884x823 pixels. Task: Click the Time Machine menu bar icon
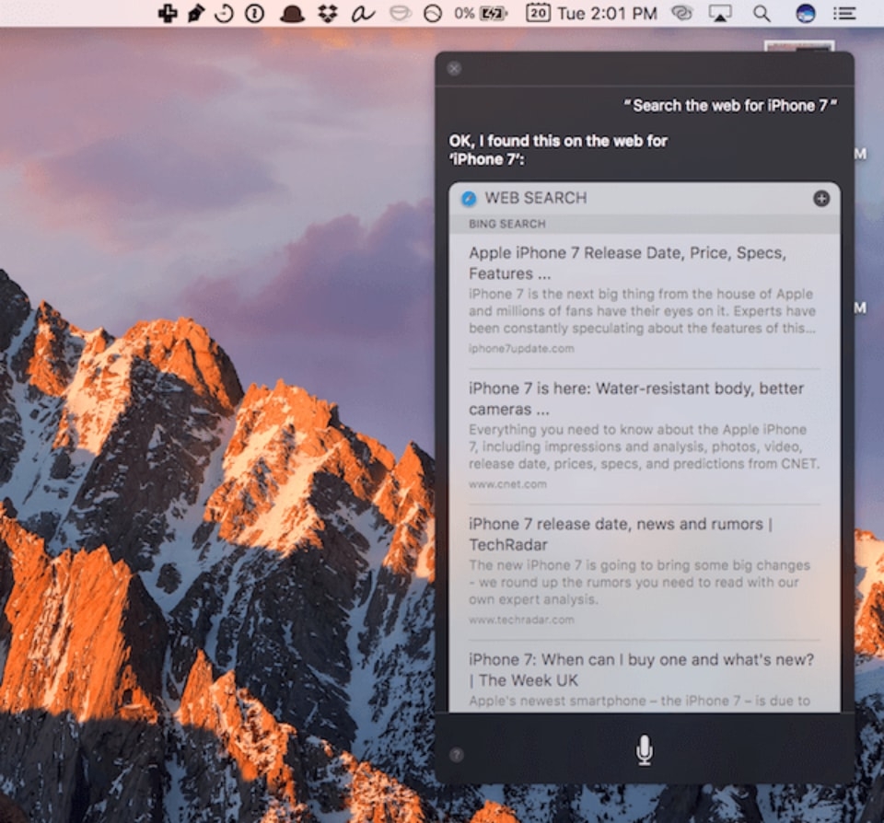tap(224, 13)
